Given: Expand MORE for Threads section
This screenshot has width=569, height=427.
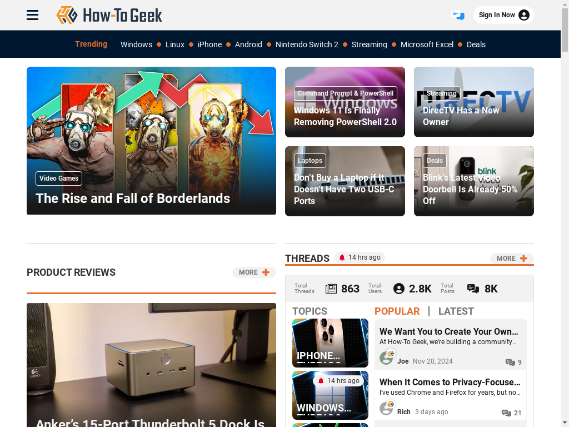Looking at the screenshot, I should click(x=512, y=258).
